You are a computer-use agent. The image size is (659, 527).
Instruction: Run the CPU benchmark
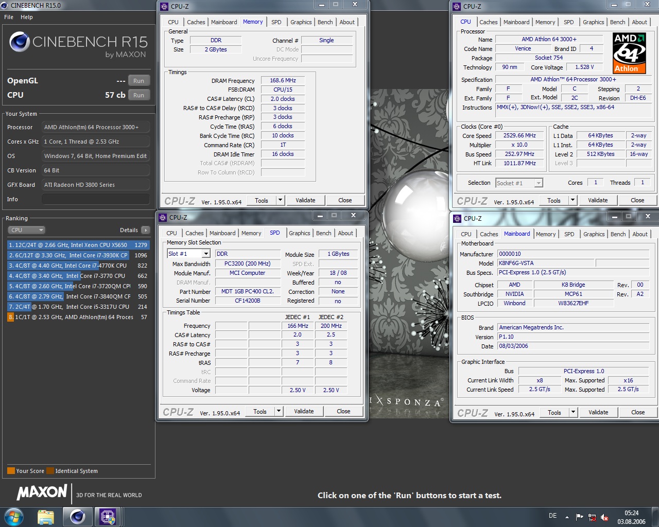click(139, 95)
